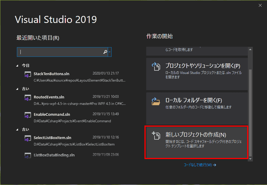Collapse the 古い group above SelectListBoxItem
The image size is (267, 185).
tap(17, 129)
